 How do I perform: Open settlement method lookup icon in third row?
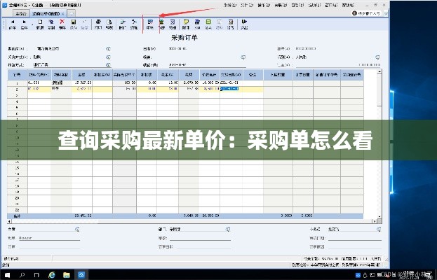(108, 65)
